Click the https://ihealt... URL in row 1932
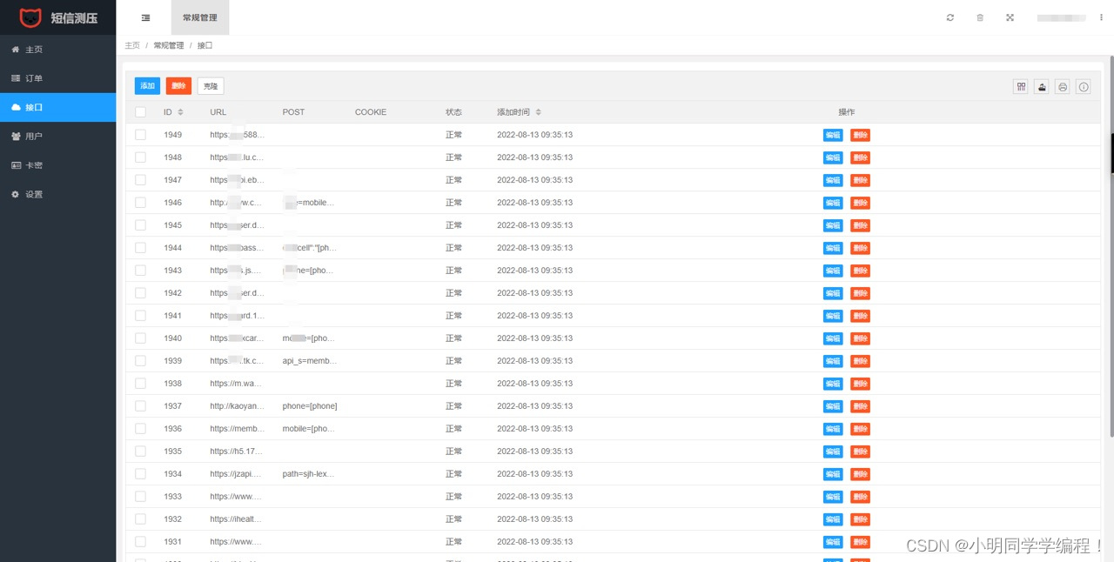The height and width of the screenshot is (562, 1114). tap(237, 519)
